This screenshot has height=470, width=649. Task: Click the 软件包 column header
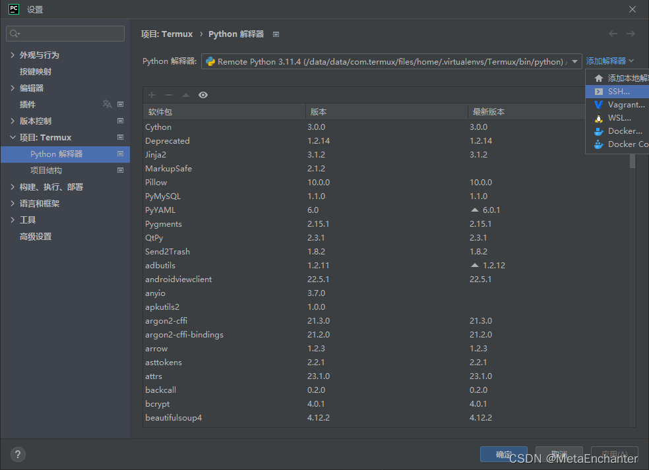[x=224, y=111]
